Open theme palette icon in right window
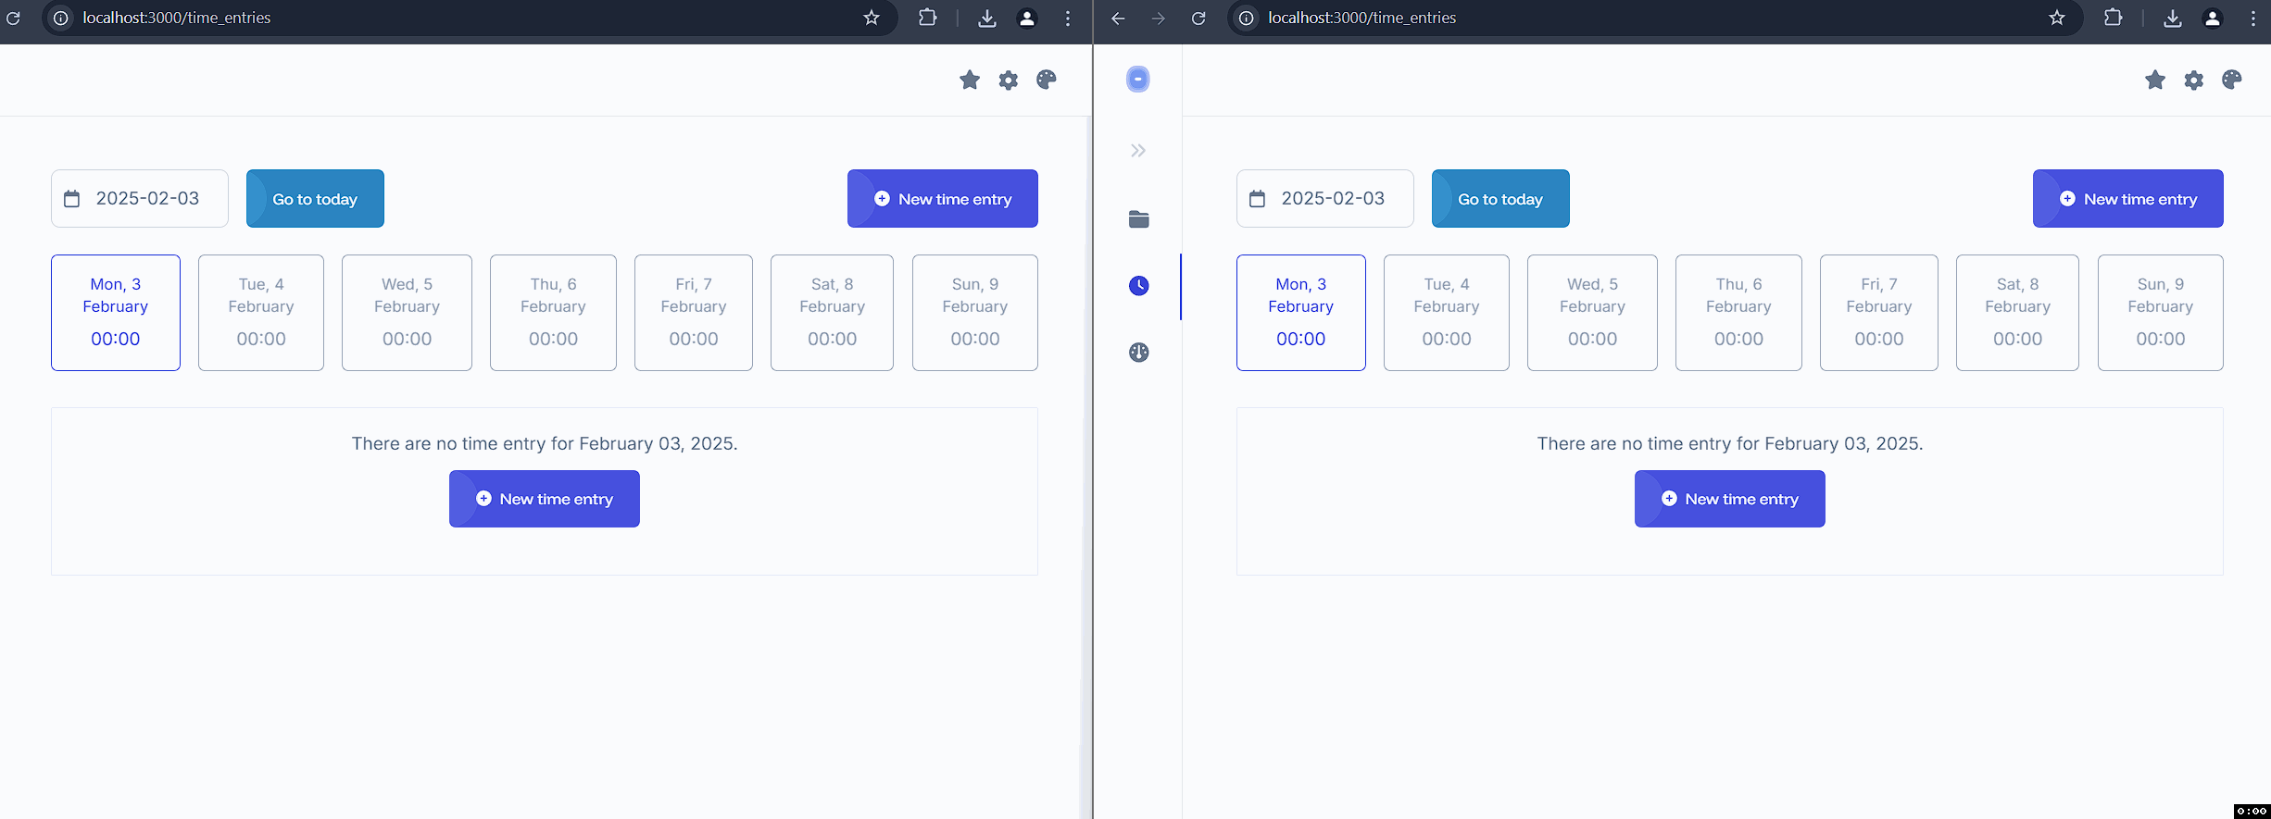 2232,80
